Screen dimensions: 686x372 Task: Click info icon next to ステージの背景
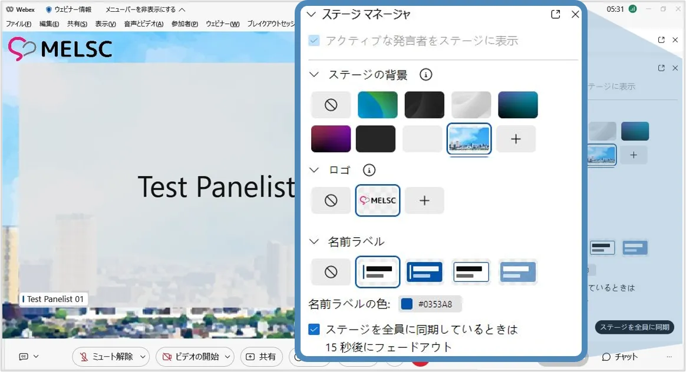(x=426, y=75)
